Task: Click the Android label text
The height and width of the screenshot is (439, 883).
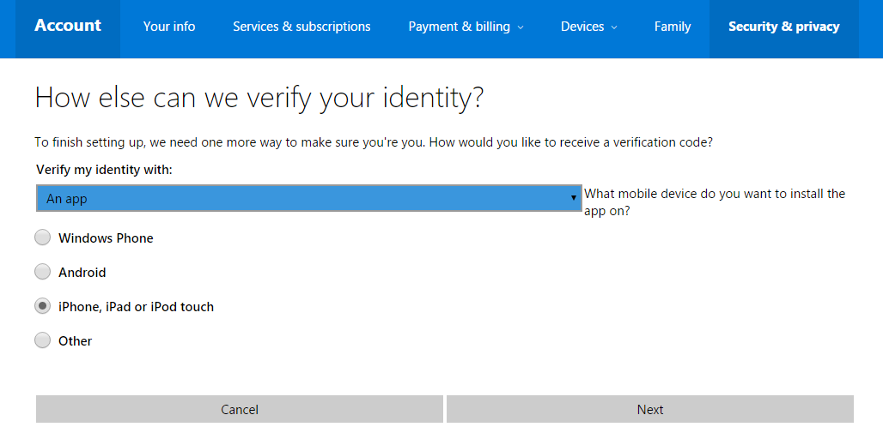Action: click(x=82, y=273)
